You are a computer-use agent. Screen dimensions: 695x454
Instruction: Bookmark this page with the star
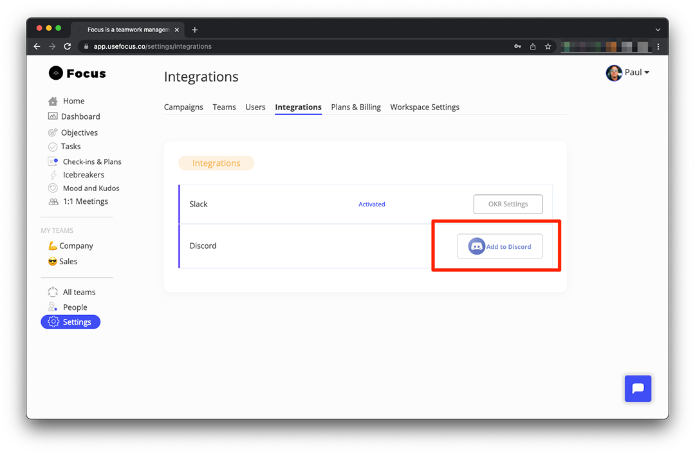(548, 46)
